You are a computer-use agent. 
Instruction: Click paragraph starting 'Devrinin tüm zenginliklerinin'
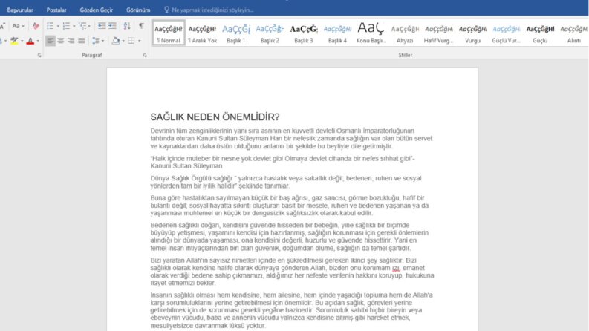[291, 139]
